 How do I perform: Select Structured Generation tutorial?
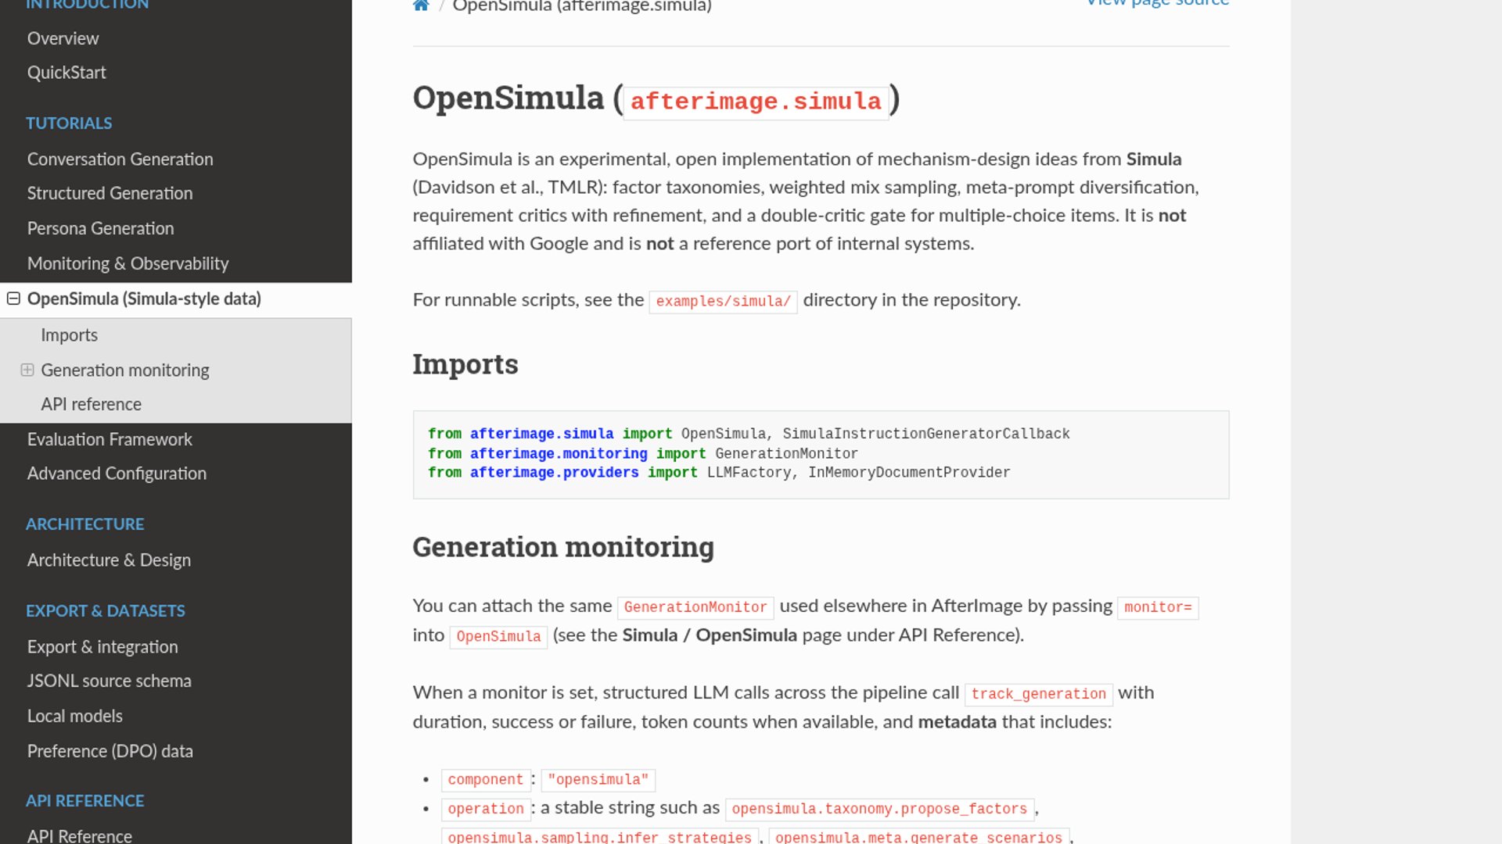[110, 194]
